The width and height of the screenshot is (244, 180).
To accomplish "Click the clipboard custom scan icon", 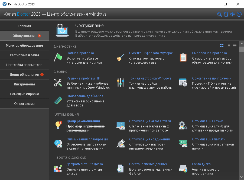I will click(183, 57).
